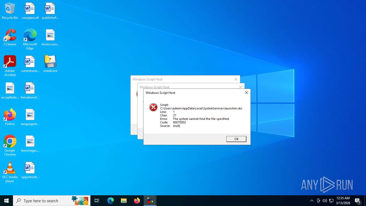
Task: Select the languageel... image file
Action: (x=30, y=117)
